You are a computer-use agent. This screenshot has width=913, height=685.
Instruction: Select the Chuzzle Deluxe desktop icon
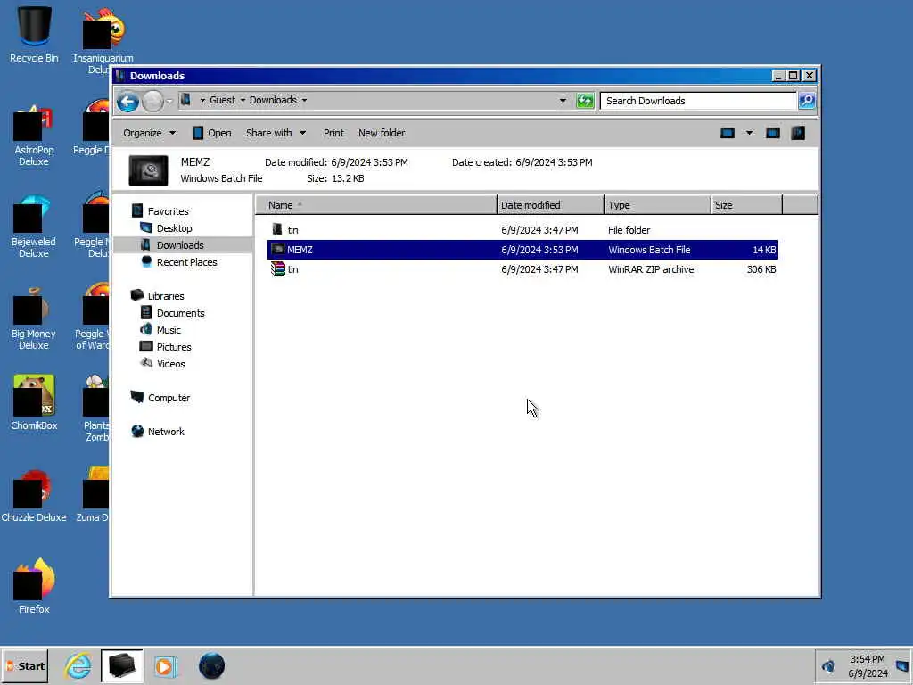(34, 496)
